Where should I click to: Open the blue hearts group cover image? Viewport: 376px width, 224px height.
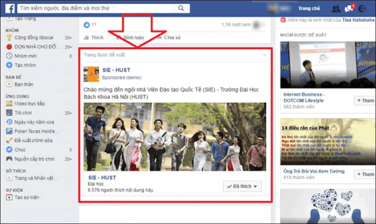point(328,206)
